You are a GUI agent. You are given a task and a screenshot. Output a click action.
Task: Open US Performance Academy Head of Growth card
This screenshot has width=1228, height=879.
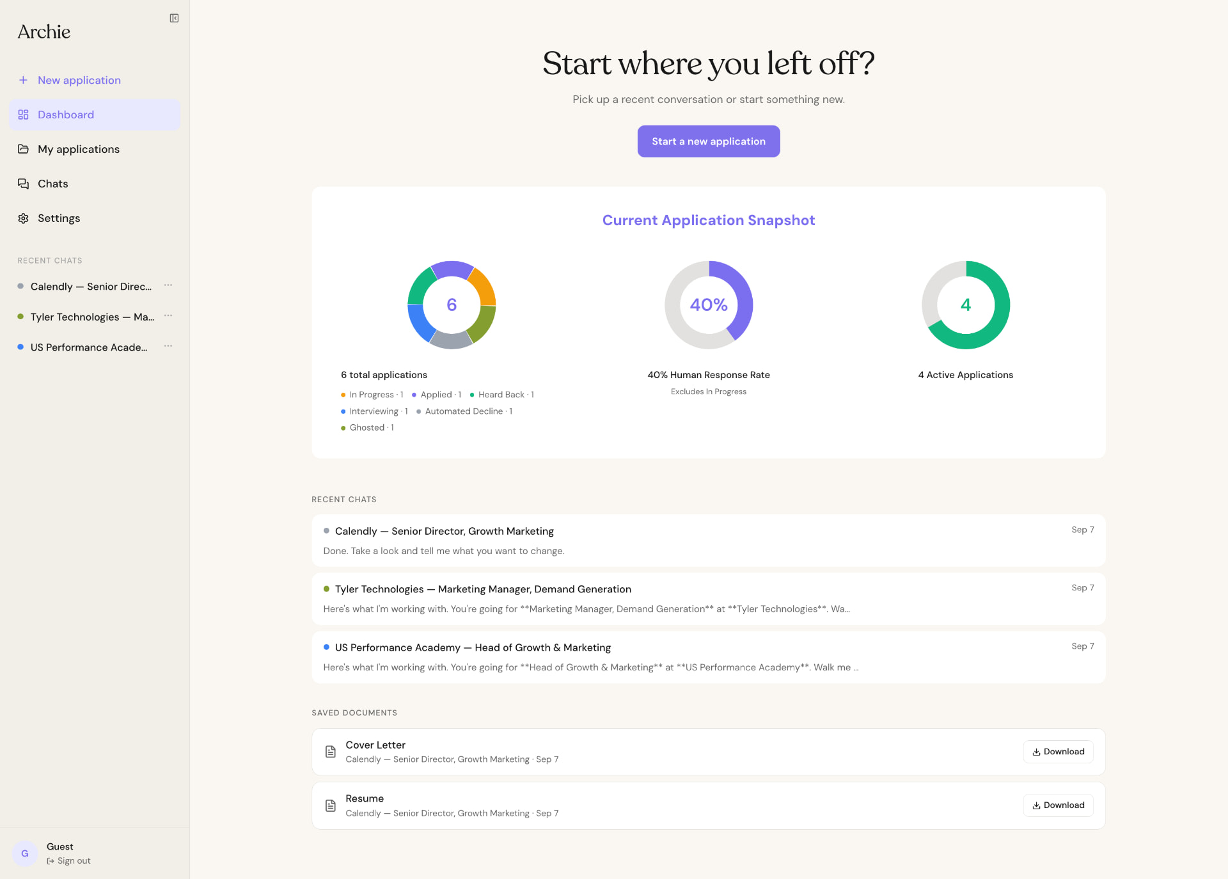tap(709, 657)
